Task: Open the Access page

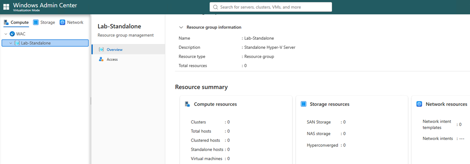Action: [x=128, y=59]
